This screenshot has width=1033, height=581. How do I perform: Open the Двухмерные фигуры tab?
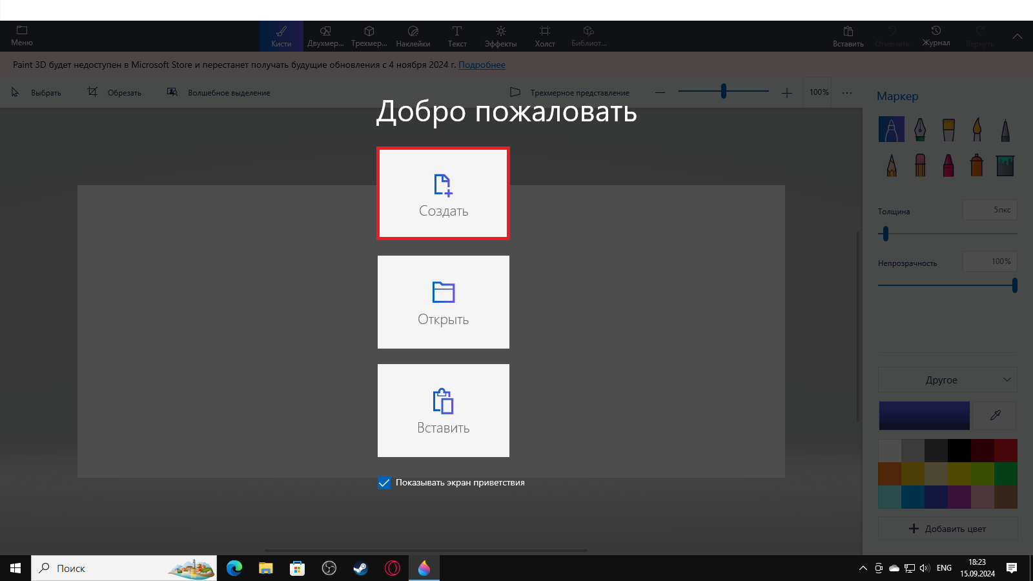coord(325,36)
